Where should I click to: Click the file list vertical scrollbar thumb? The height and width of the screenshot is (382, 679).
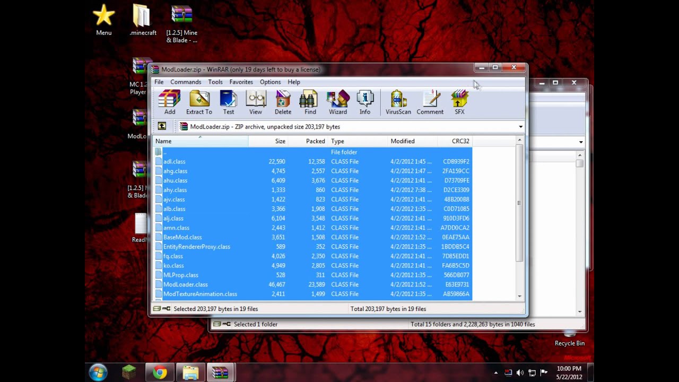coord(519,203)
